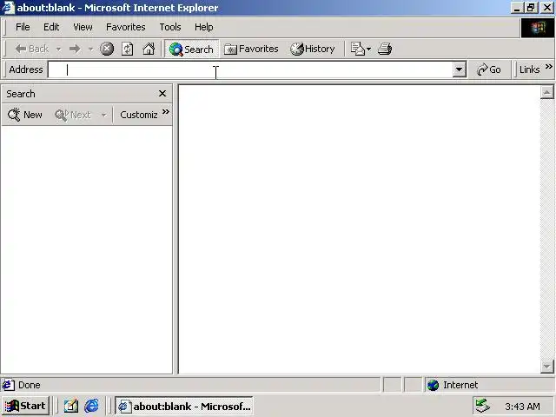This screenshot has width=556, height=417.
Task: Click the 3:43 AM system clock
Action: 522,407
